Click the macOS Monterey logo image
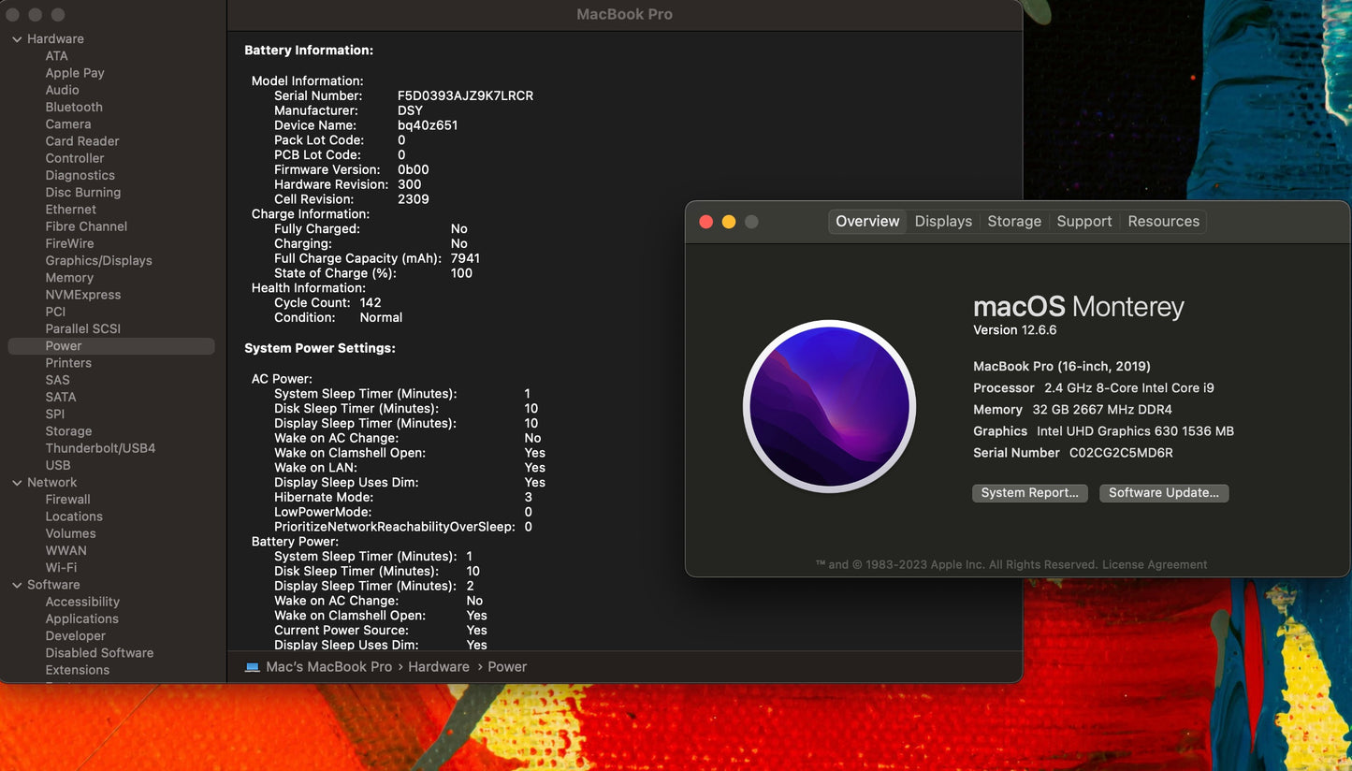This screenshot has width=1352, height=771. [829, 406]
